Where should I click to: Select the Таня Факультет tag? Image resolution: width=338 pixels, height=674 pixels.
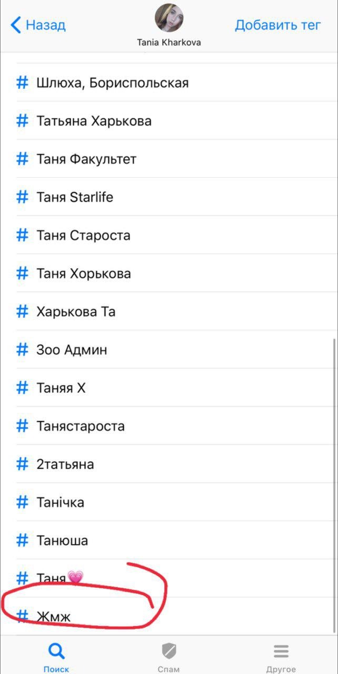point(169,158)
